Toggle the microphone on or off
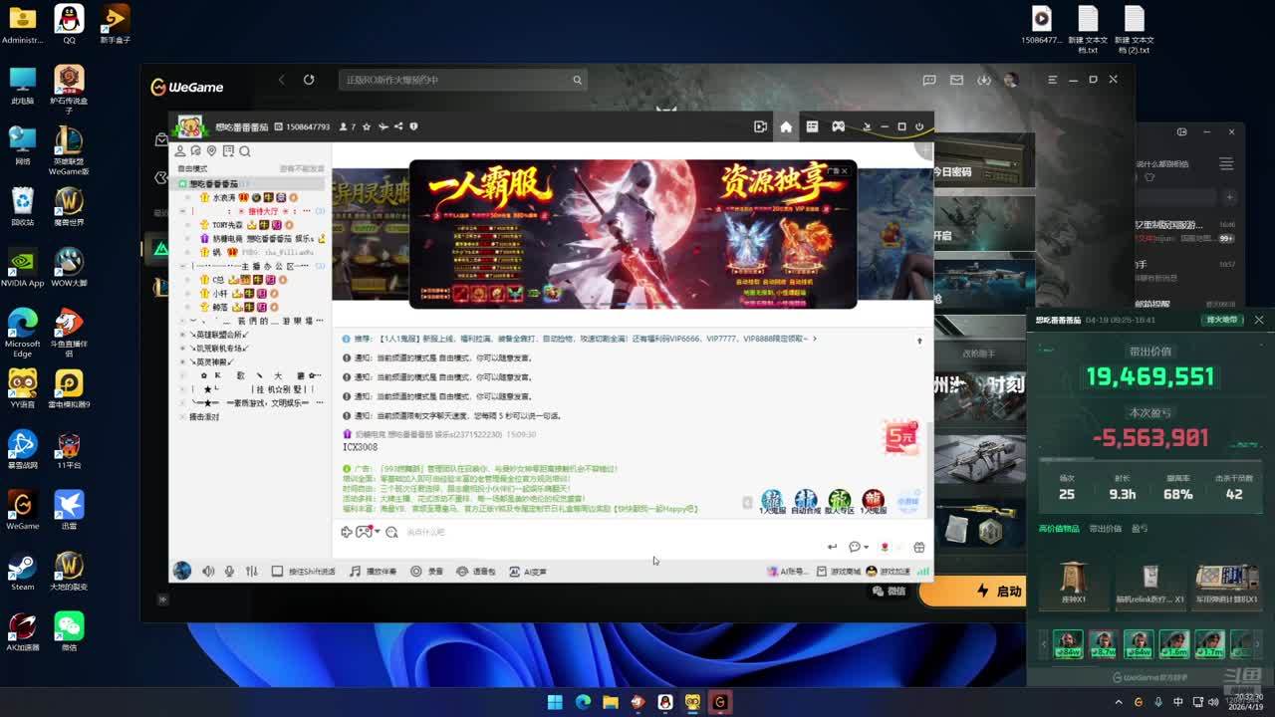 pyautogui.click(x=229, y=572)
